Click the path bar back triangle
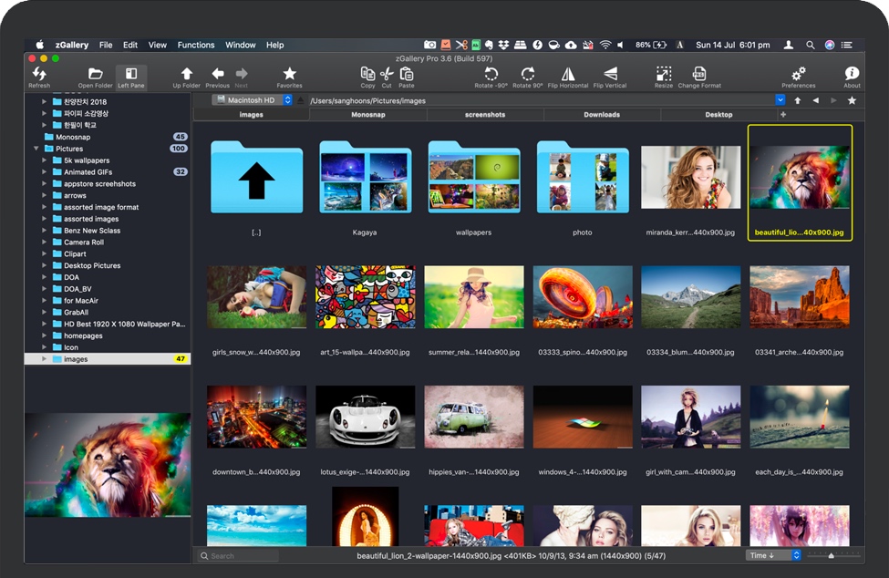The image size is (889, 578). 815,100
